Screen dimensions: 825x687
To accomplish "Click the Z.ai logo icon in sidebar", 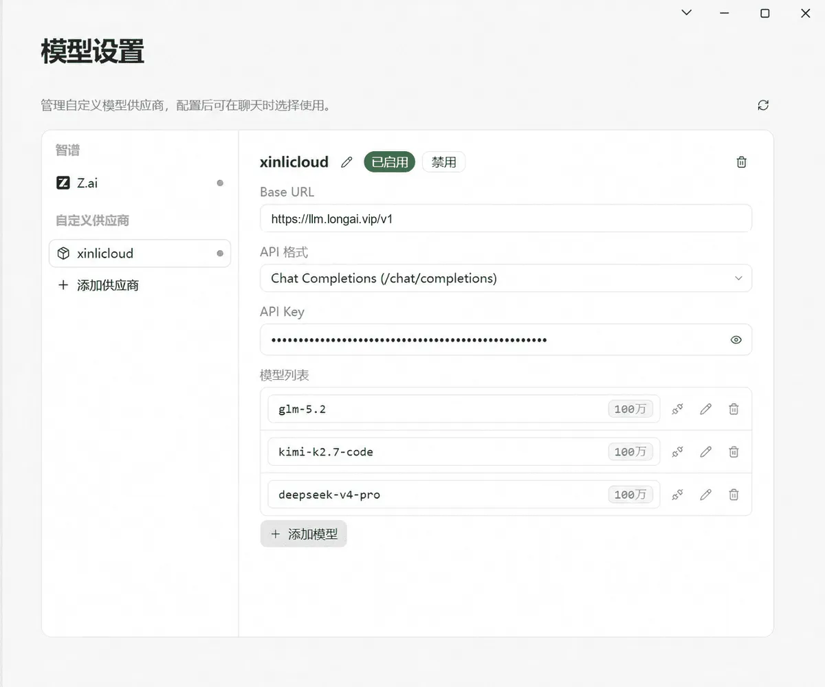I will tap(63, 183).
